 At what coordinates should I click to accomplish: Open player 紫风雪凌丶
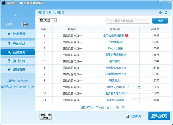(115, 61)
